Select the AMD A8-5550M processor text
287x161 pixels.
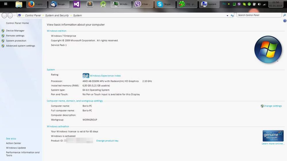(x=110, y=81)
